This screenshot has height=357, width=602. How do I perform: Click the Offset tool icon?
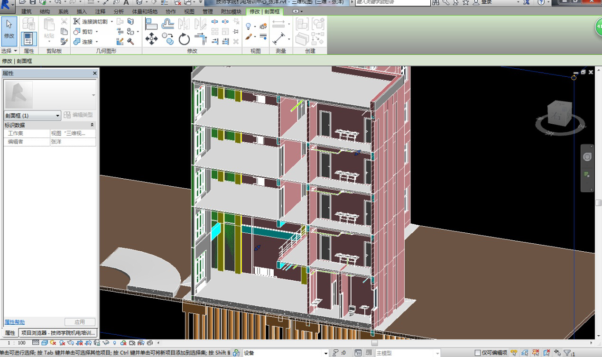(x=168, y=24)
